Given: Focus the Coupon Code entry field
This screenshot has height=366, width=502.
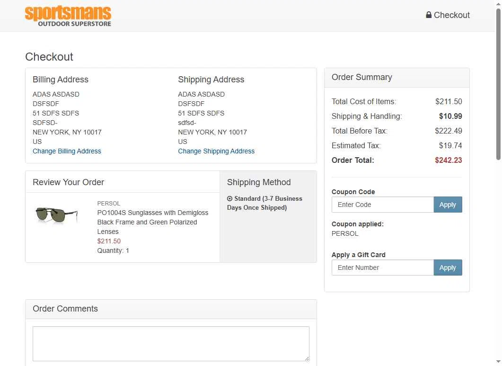Looking at the screenshot, I should [382, 205].
